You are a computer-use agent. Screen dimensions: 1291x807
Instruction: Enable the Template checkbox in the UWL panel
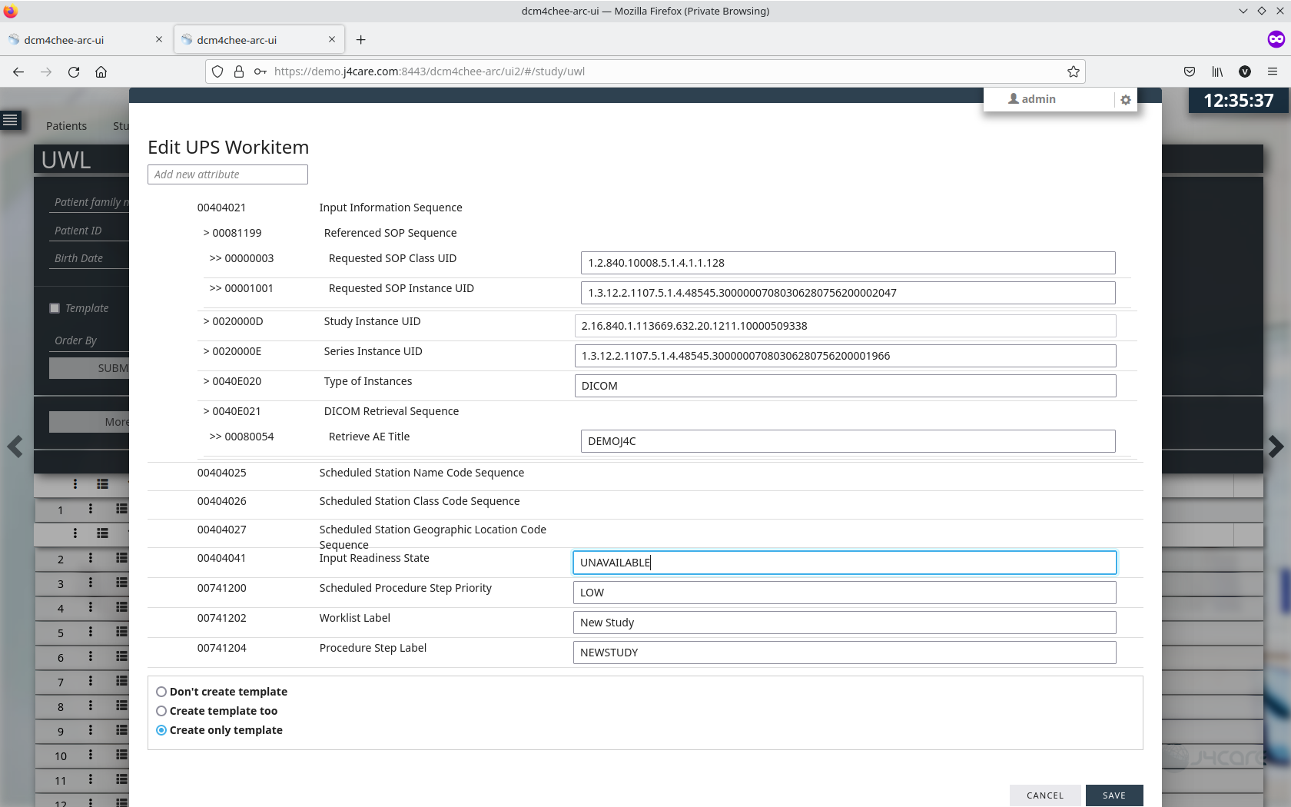click(55, 307)
